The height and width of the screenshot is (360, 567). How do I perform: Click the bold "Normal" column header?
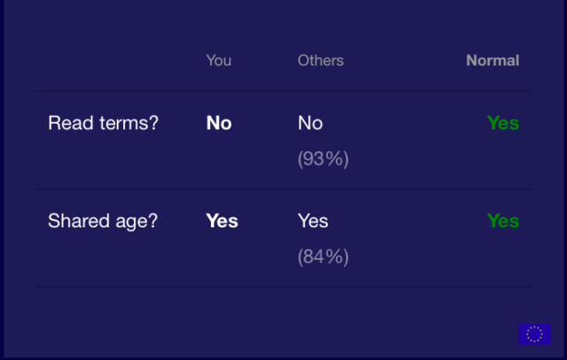493,60
